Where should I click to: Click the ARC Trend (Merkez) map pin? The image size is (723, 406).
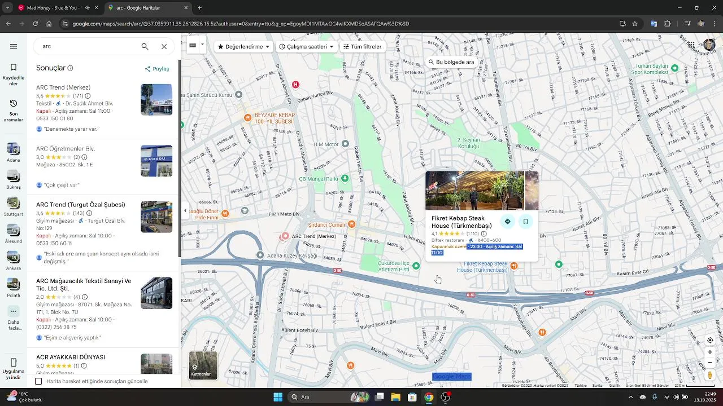click(285, 236)
